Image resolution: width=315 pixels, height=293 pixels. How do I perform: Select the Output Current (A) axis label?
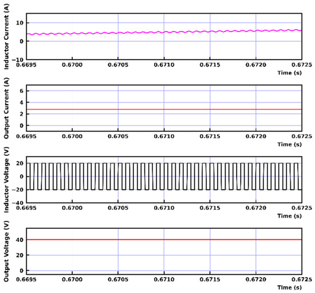click(x=6, y=108)
